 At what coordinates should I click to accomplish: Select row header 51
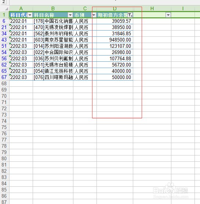click(5, 46)
